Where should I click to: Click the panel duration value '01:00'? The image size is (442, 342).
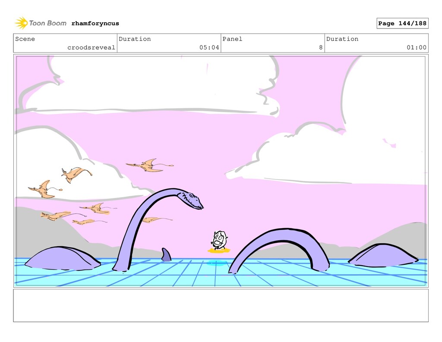(x=417, y=47)
